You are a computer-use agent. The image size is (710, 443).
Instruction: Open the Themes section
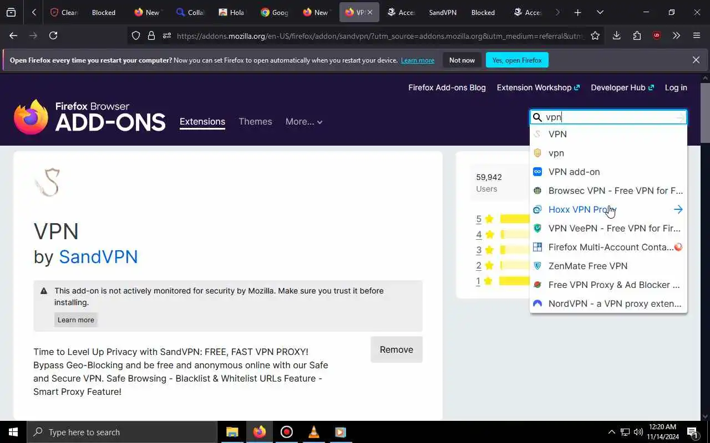pos(255,121)
